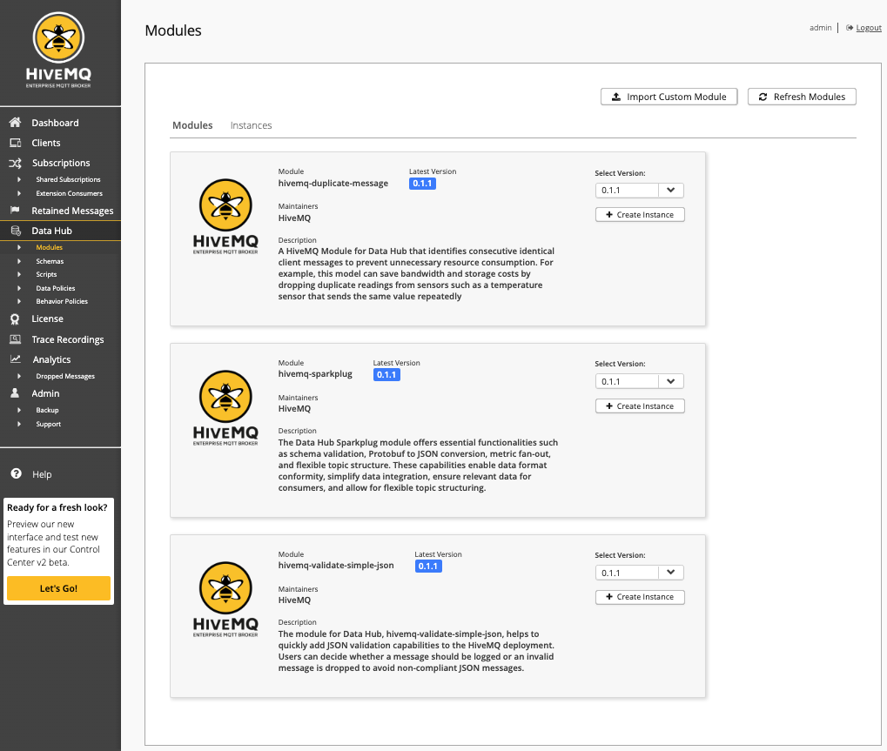Viewport: 887px width, 751px height.
Task: Open Schemas under Data Hub
Action: (x=50, y=261)
